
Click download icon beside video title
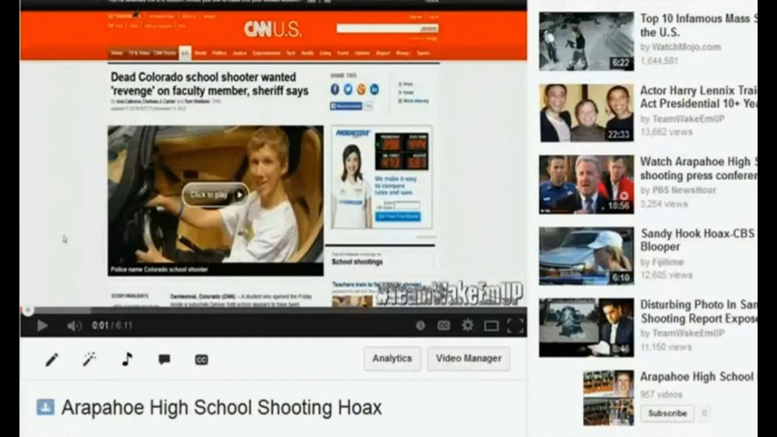(x=45, y=407)
